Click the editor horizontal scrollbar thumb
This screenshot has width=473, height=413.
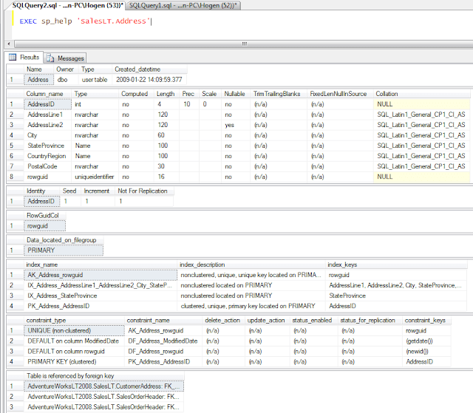click(245, 44)
